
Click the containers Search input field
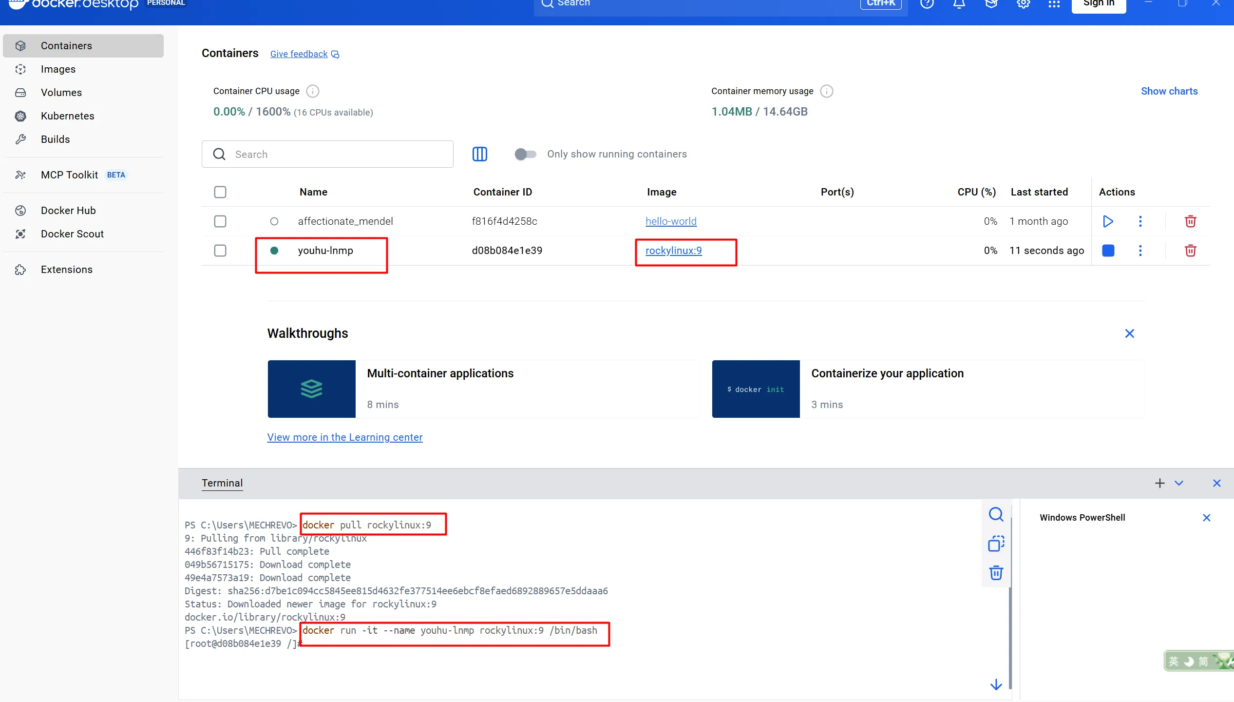coord(336,155)
